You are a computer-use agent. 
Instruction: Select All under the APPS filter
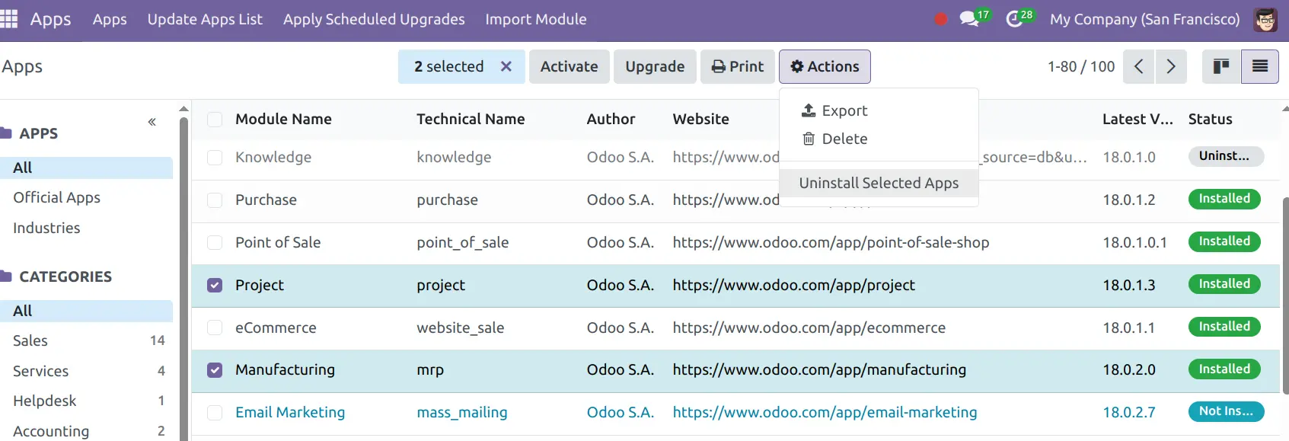click(x=86, y=168)
